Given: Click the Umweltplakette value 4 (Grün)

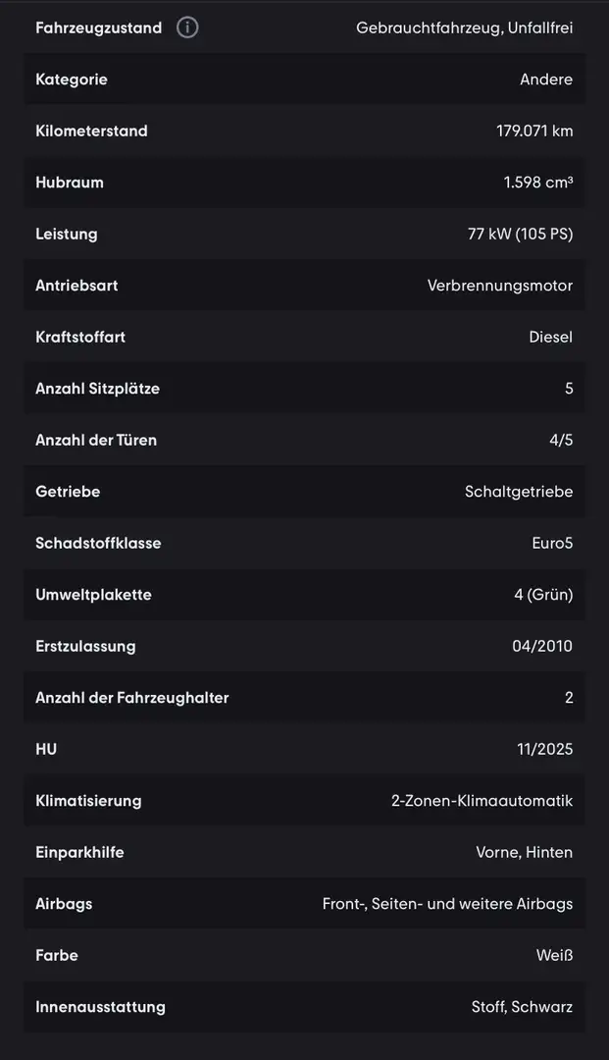Looking at the screenshot, I should click(x=543, y=595).
